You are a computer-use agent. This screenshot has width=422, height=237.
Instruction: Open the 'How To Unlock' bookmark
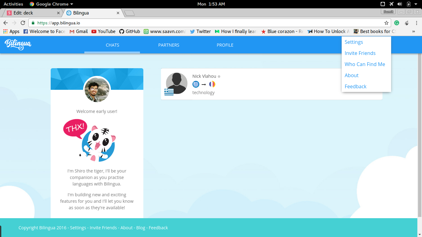tap(329, 31)
